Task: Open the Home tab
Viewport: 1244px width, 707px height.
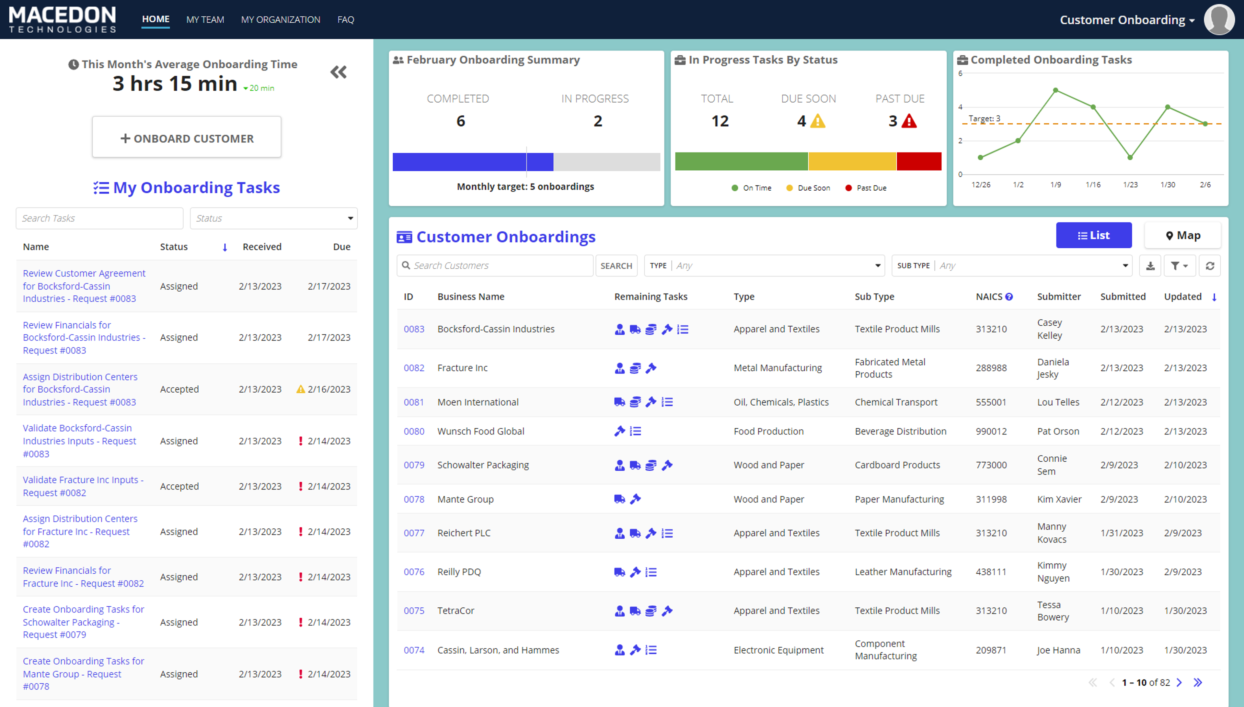Action: coord(155,19)
